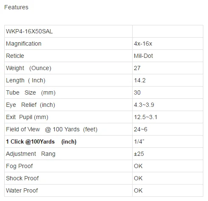208x201 pixels.
Task: Click the Tube Size (mm) label
Action: tap(31, 92)
